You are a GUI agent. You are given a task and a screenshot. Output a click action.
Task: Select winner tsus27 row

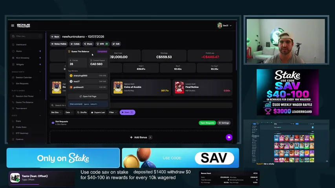click(88, 81)
